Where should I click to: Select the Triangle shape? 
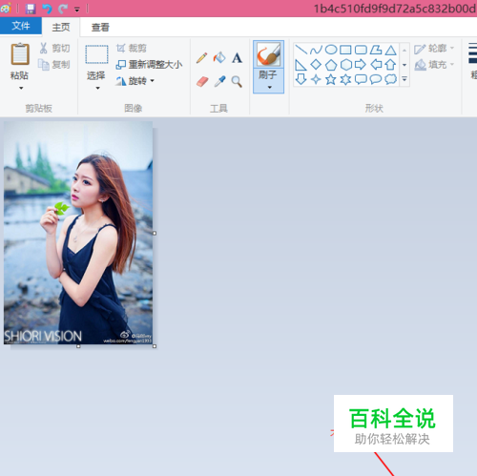(x=391, y=50)
